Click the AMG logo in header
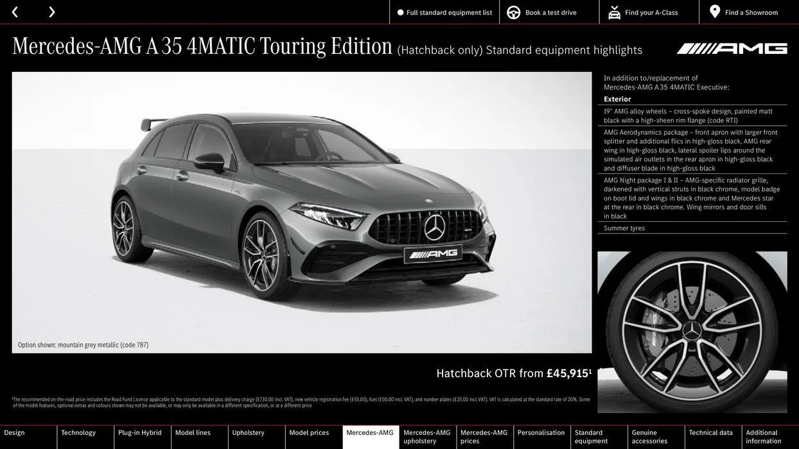Screen dimensions: 799x449 point(732,49)
